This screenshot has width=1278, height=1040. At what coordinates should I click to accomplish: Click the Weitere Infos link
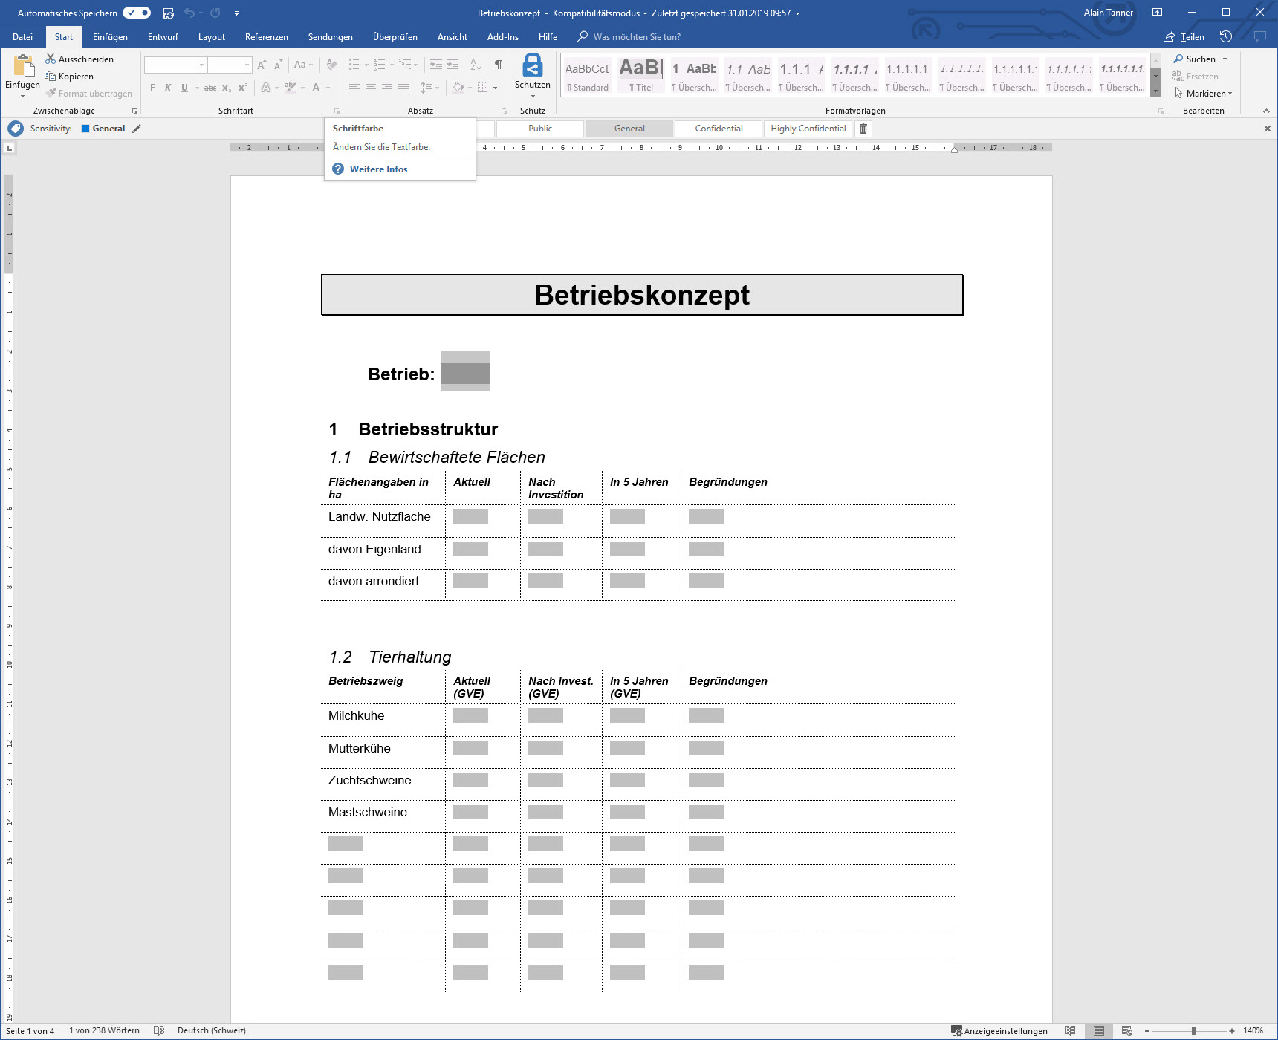[x=378, y=169]
